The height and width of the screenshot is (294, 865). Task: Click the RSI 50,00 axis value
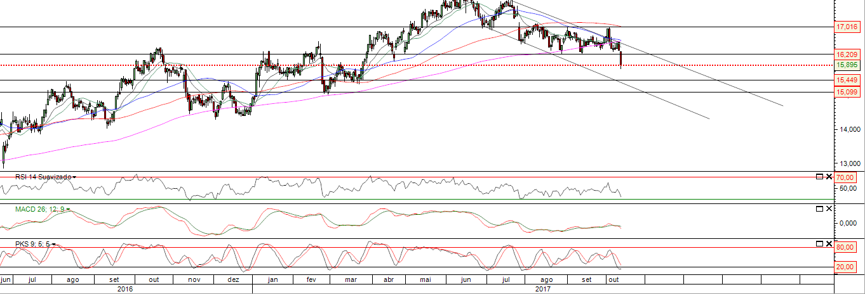tap(848, 188)
